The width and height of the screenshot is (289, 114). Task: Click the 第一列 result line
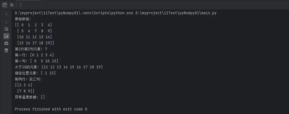(x=36, y=61)
